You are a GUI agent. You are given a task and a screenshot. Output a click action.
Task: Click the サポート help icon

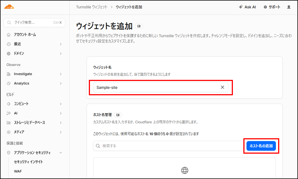[x=265, y=7]
